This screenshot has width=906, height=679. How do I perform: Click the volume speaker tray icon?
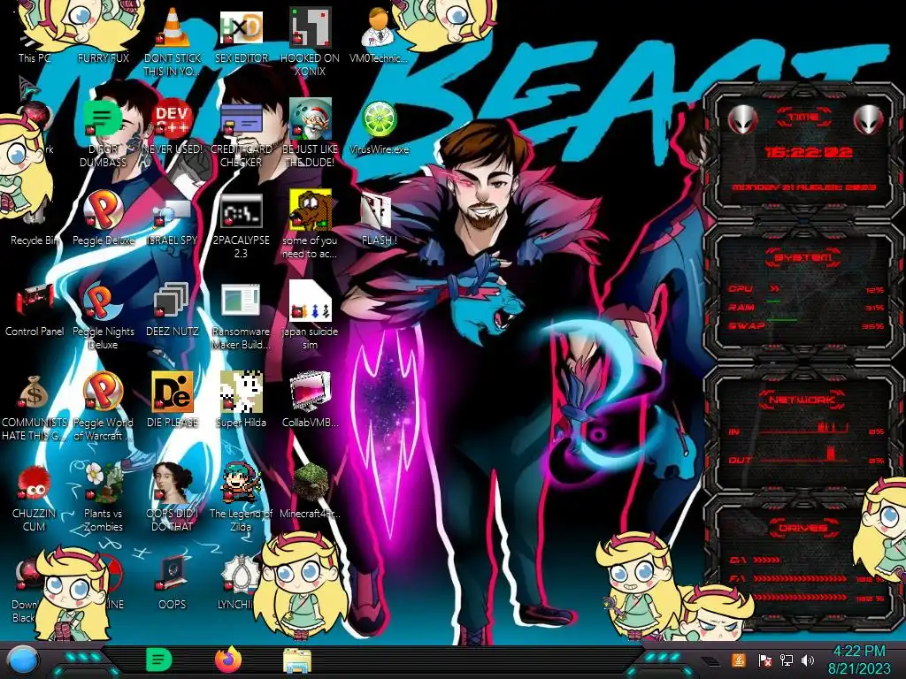[808, 660]
